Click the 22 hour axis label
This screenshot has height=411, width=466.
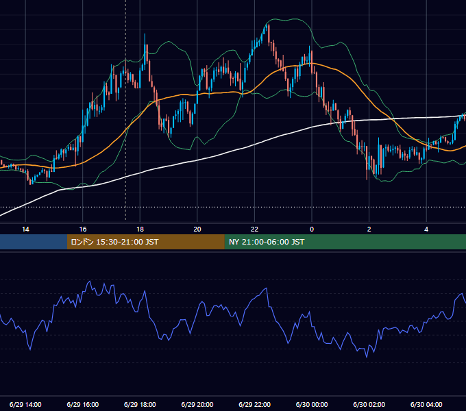tap(254, 229)
